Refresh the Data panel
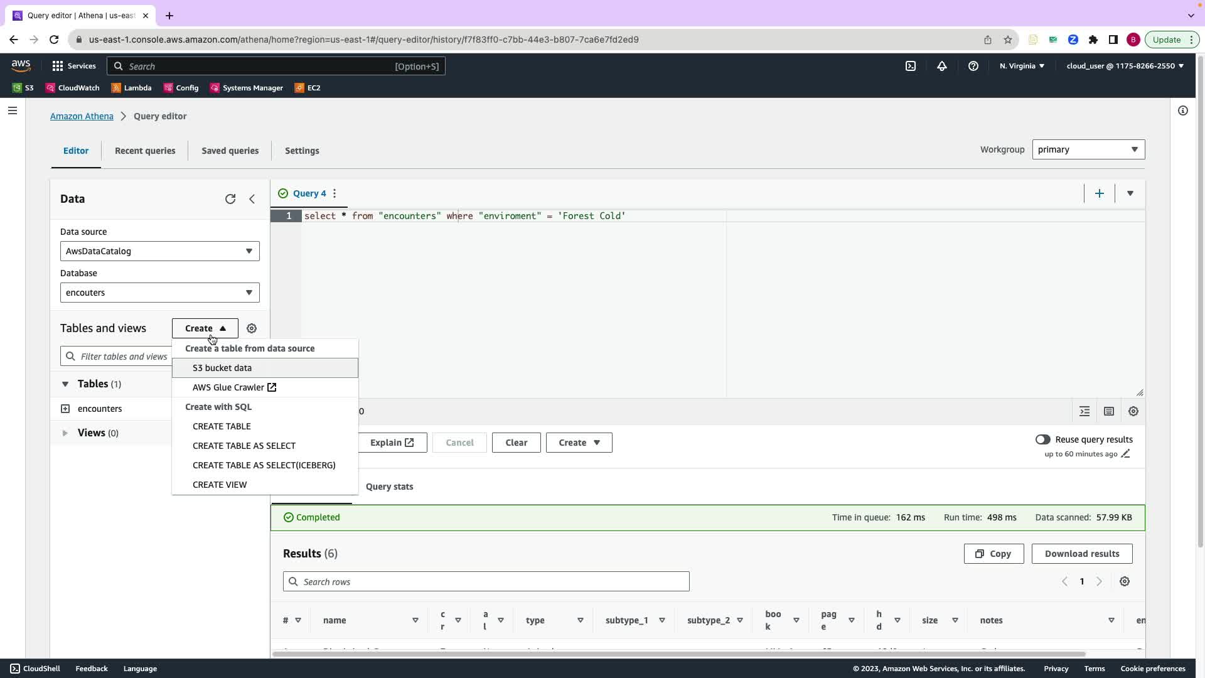The image size is (1205, 678). [x=230, y=199]
